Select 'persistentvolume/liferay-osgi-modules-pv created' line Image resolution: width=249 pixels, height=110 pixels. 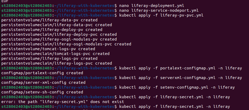coord(59,39)
